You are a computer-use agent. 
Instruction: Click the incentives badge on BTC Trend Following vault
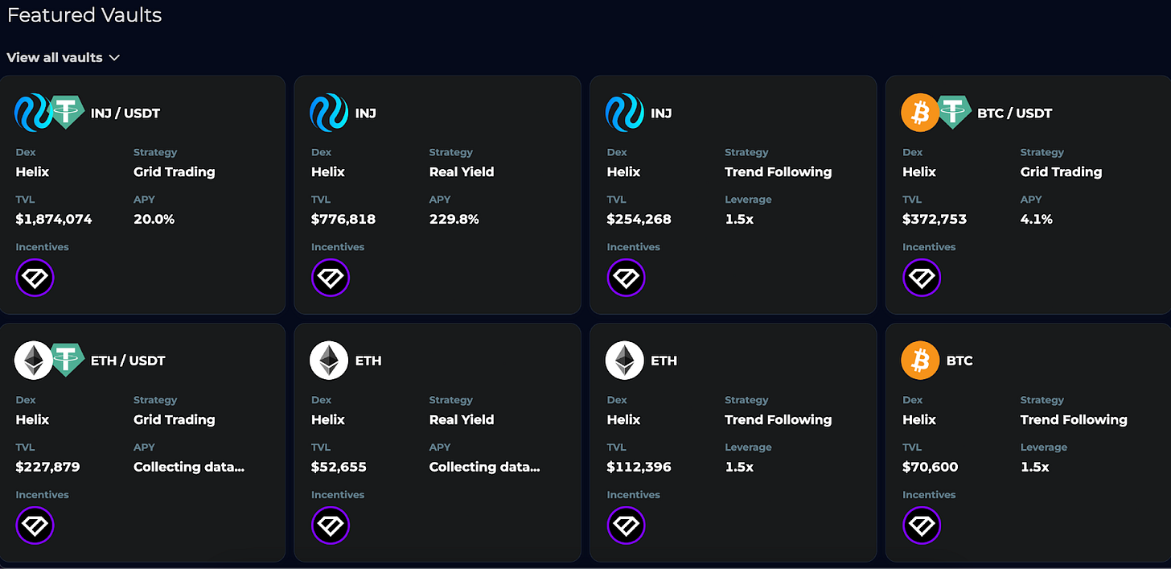click(922, 526)
